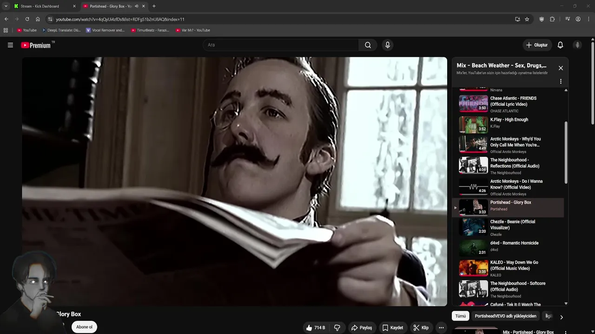
Task: Like the video with thumbs up
Action: (316, 328)
